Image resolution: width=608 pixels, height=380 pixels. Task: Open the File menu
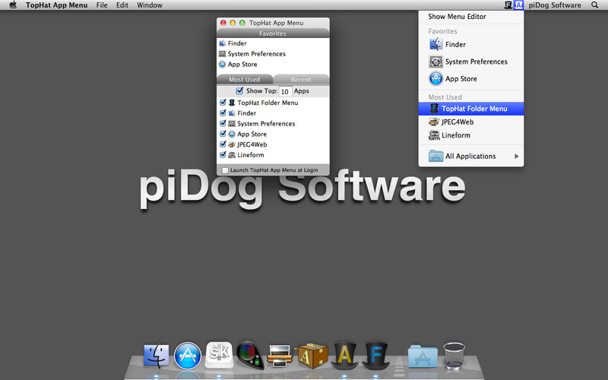click(x=102, y=5)
